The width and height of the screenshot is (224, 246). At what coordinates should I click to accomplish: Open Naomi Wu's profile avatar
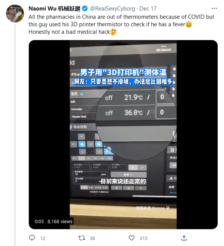(x=15, y=13)
